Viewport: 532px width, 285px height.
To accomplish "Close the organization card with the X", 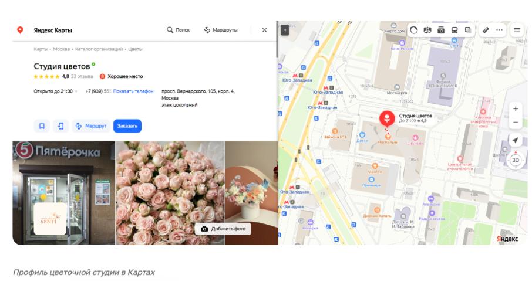I will 264,30.
